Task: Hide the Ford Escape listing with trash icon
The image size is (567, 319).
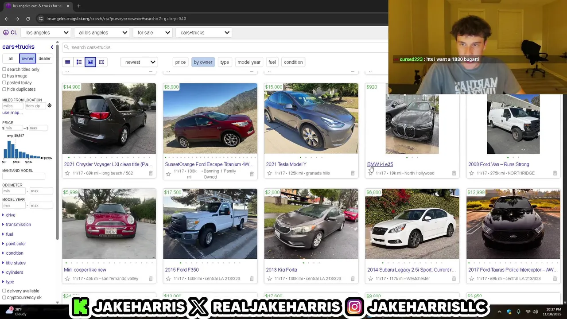Action: [252, 174]
